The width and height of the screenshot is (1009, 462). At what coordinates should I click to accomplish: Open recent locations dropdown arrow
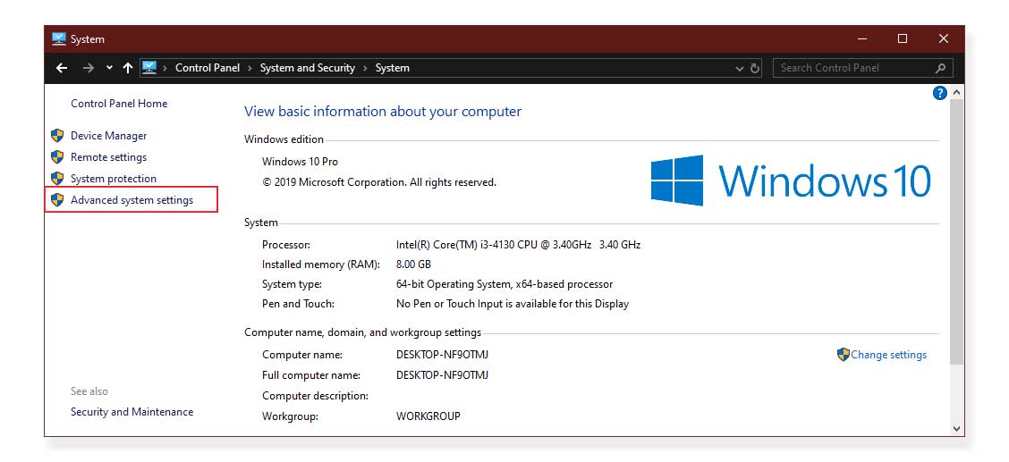[109, 68]
